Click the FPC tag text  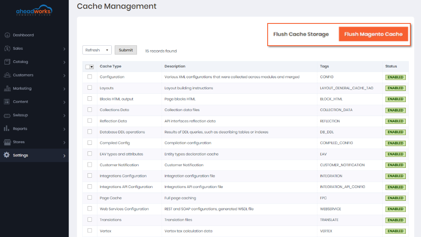(x=323, y=198)
